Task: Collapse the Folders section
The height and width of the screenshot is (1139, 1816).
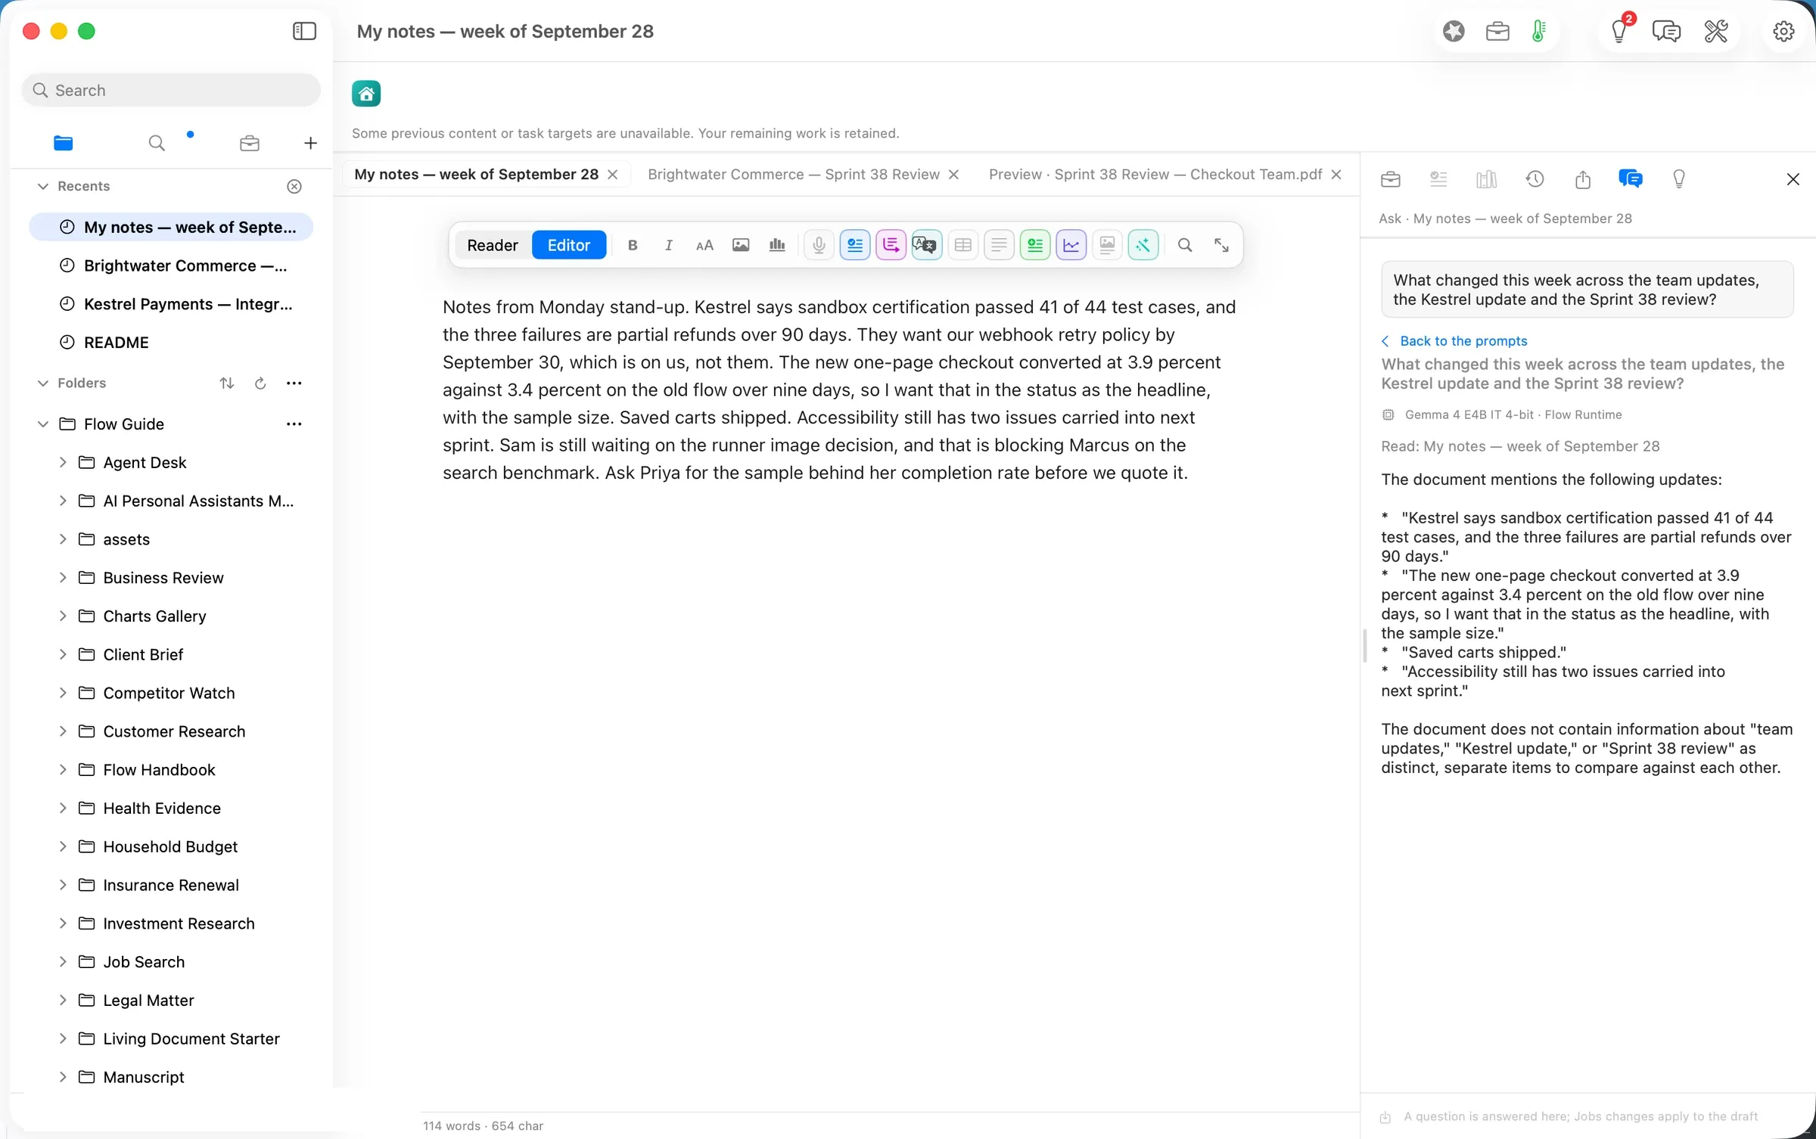Action: point(43,383)
